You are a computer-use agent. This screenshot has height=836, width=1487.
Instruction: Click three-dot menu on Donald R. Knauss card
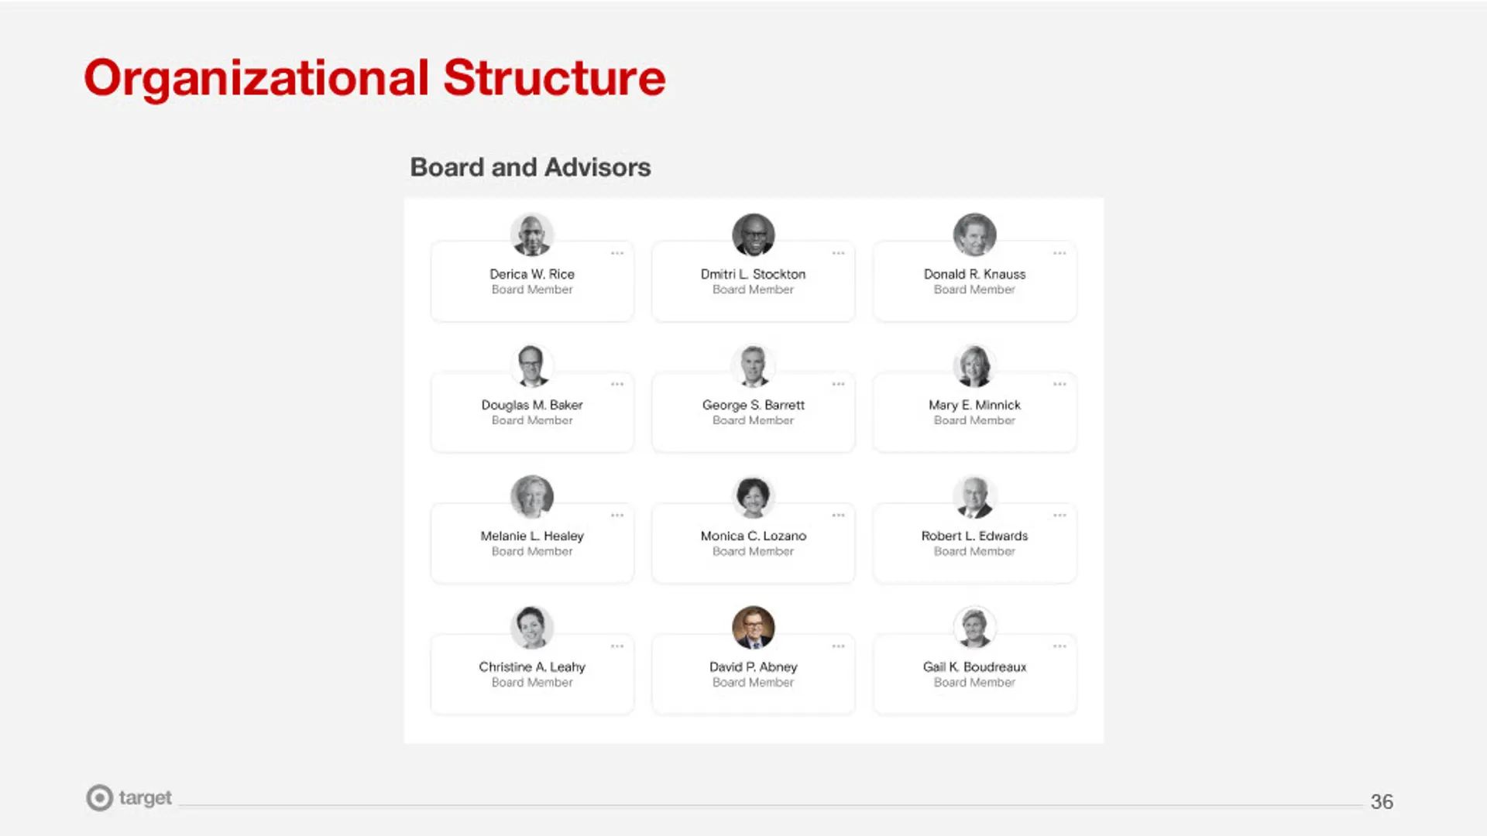1059,253
